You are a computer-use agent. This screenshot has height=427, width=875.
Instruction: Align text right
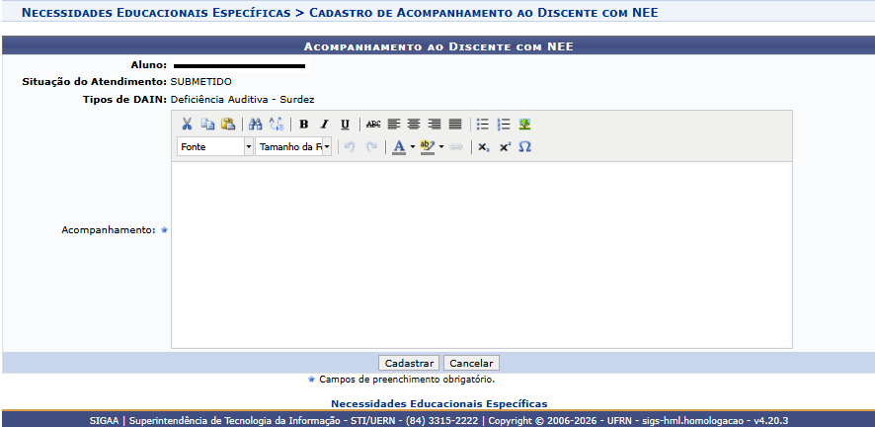click(x=435, y=124)
